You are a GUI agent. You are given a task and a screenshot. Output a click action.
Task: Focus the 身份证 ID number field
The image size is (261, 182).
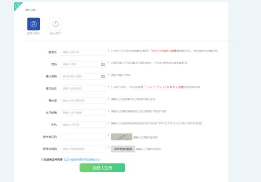point(83,101)
